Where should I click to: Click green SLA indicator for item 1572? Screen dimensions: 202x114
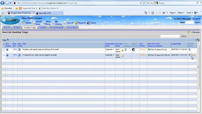point(149,49)
